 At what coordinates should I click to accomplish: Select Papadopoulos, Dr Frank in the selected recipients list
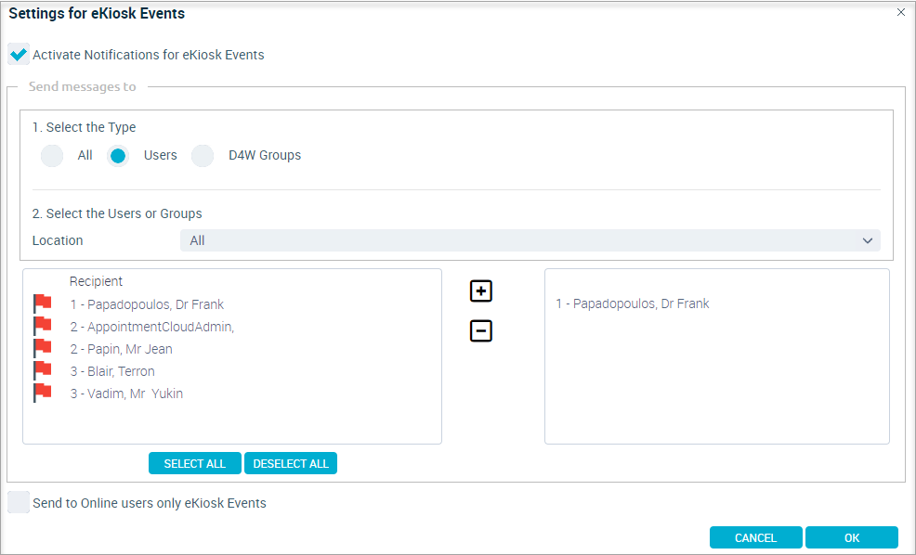coord(632,303)
